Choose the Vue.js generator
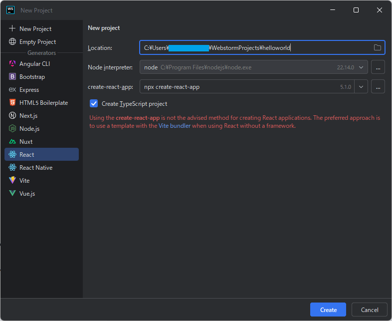 point(41,193)
